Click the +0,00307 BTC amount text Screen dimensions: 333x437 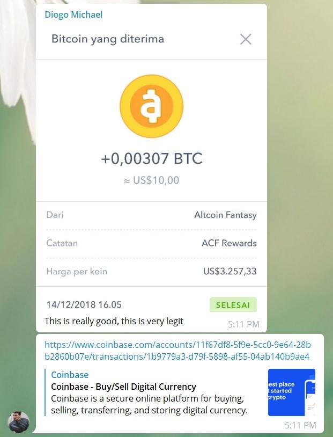tap(151, 158)
